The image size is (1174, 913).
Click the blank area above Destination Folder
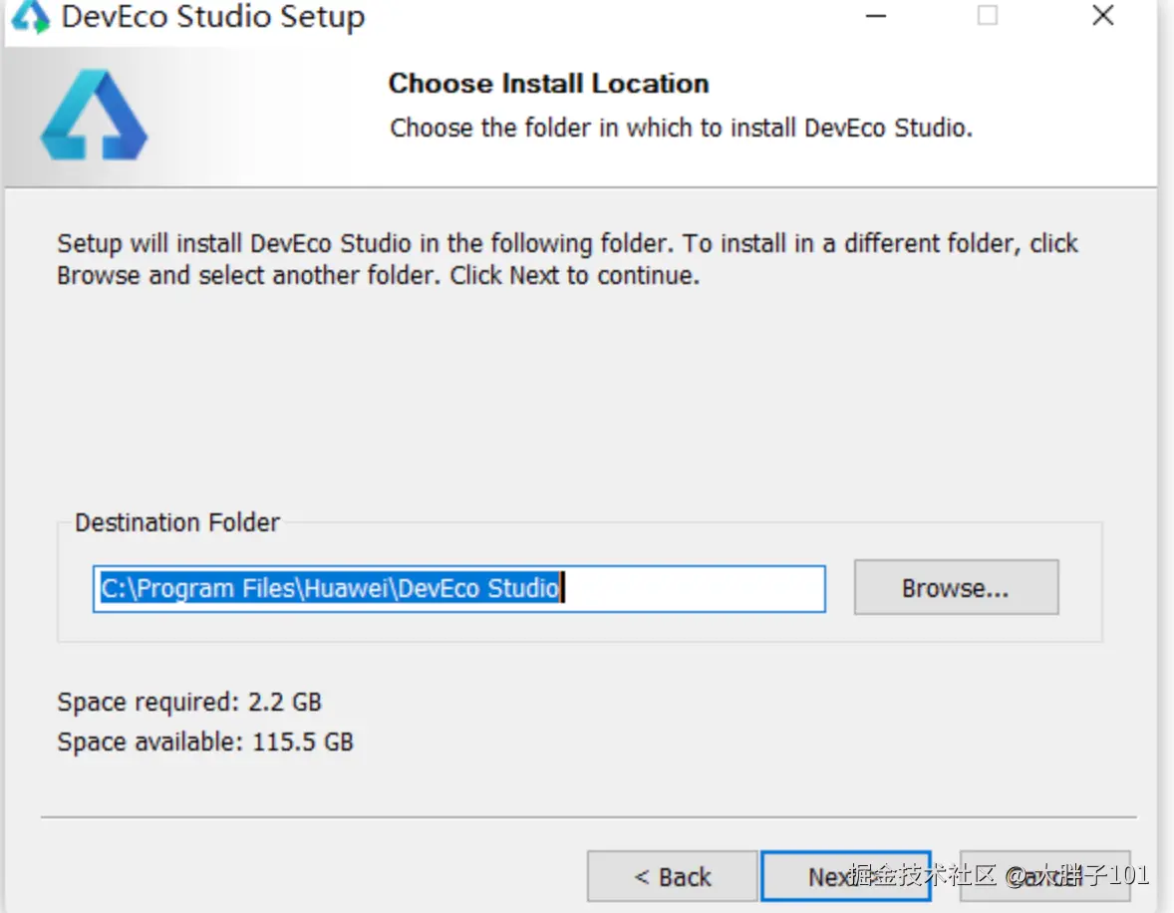(x=578, y=399)
